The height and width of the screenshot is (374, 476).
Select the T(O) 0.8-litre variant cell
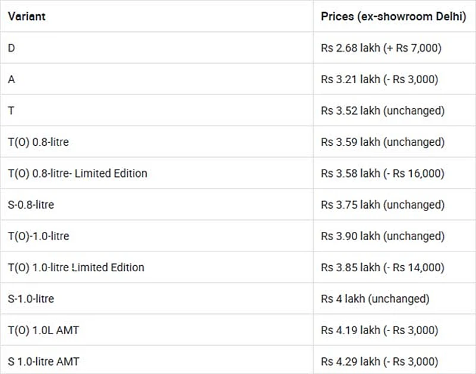(x=39, y=142)
